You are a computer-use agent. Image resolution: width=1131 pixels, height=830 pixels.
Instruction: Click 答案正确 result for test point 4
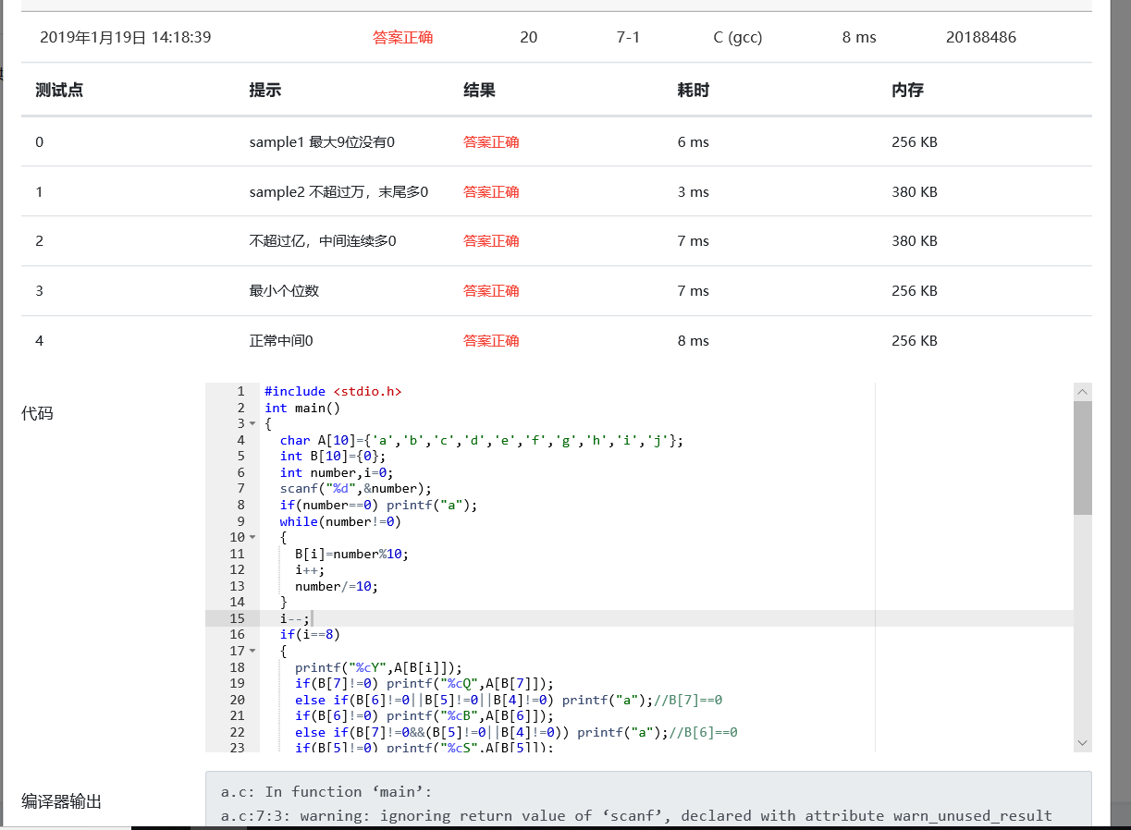pyautogui.click(x=491, y=341)
